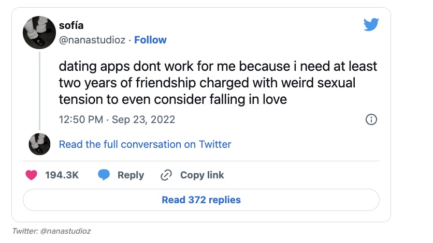Click the Twitter: @nanastudioz caption below the card

click(x=51, y=231)
